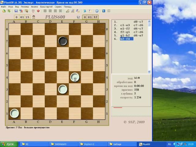This screenshot has height=147, width=196.
Task: Switch to the Garbage taskbar folder
Action: tap(122, 144)
